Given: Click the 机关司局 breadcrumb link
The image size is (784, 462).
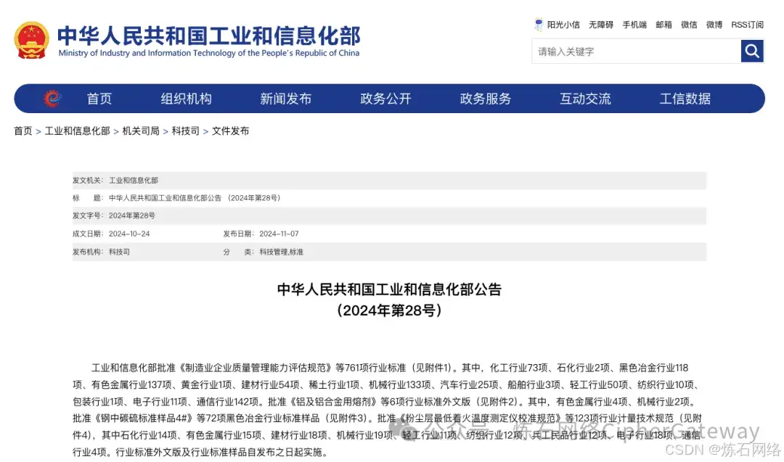Looking at the screenshot, I should pos(141,131).
